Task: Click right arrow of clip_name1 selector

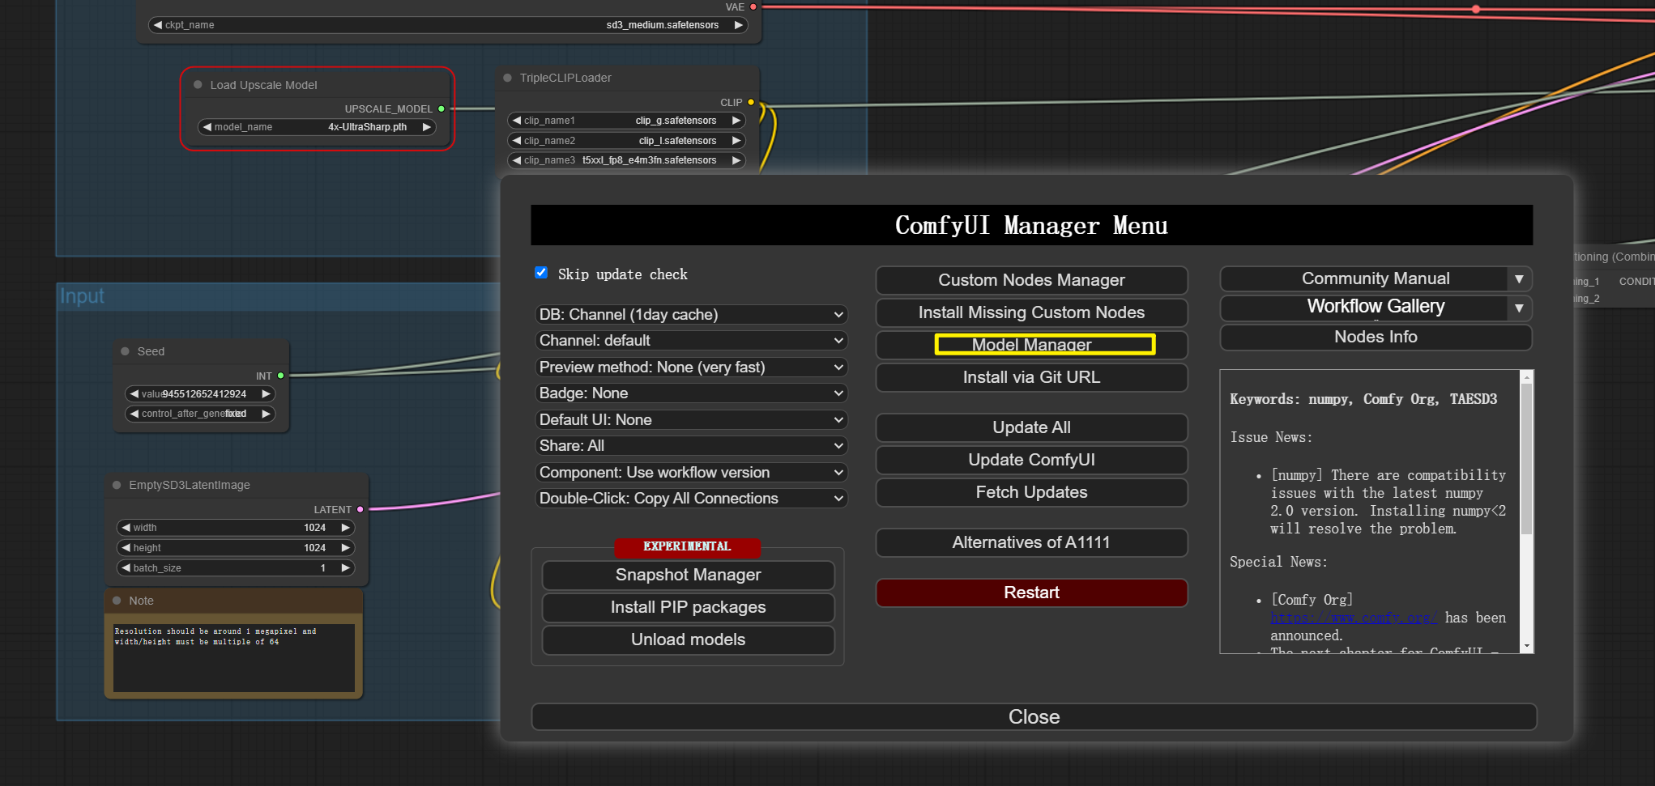Action: point(736,121)
